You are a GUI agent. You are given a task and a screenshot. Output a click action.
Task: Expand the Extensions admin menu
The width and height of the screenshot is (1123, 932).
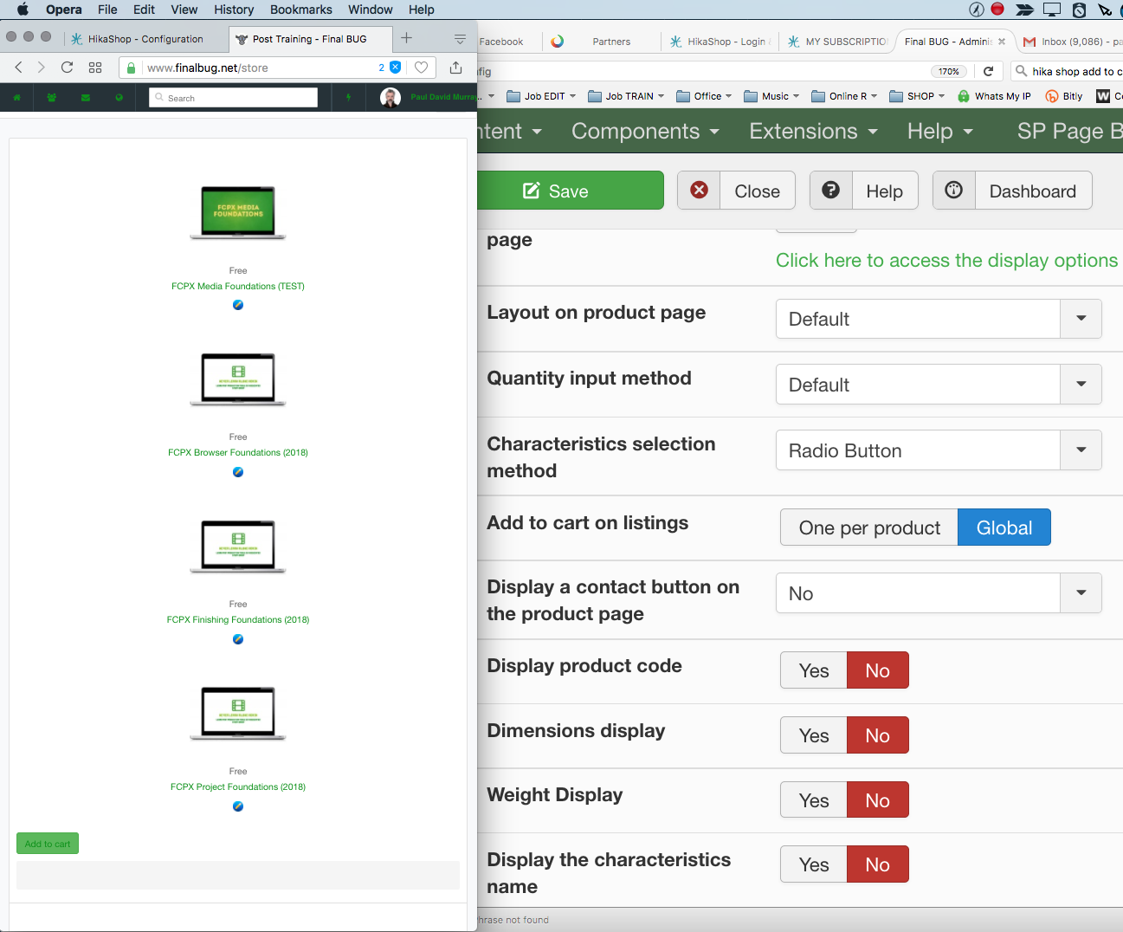tap(813, 131)
